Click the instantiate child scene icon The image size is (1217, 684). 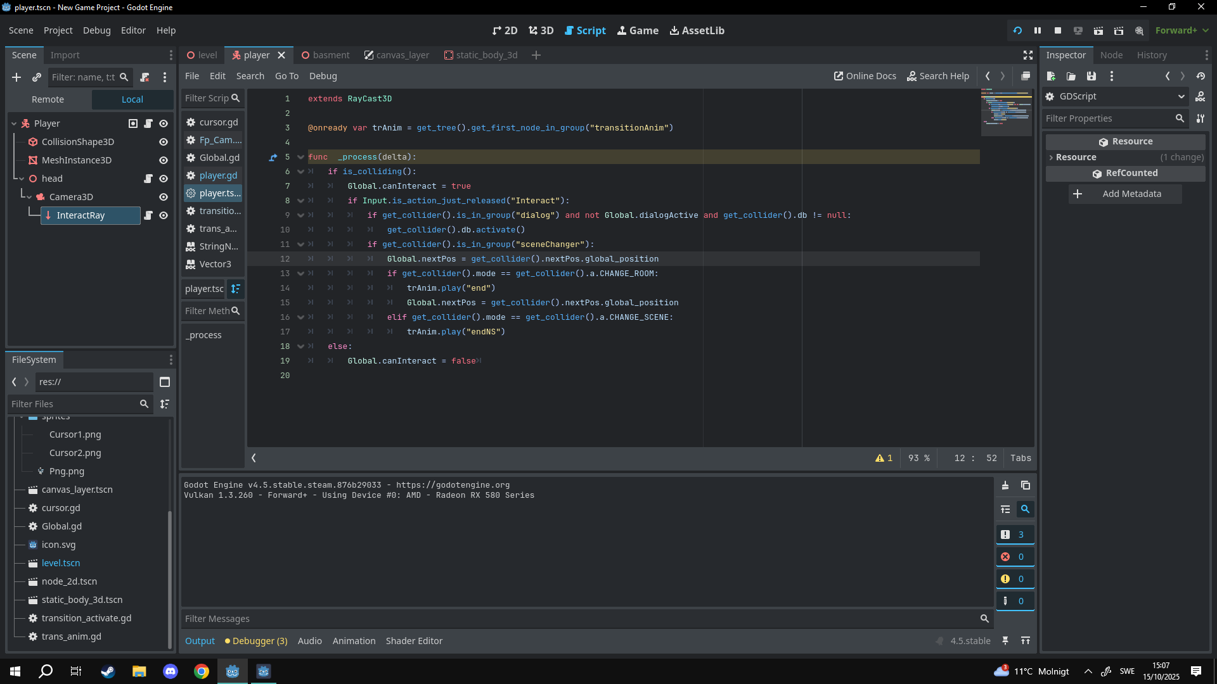click(37, 77)
